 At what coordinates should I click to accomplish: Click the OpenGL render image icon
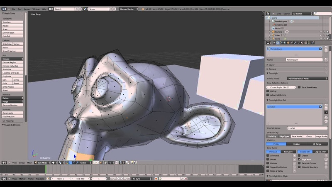(x=132, y=162)
